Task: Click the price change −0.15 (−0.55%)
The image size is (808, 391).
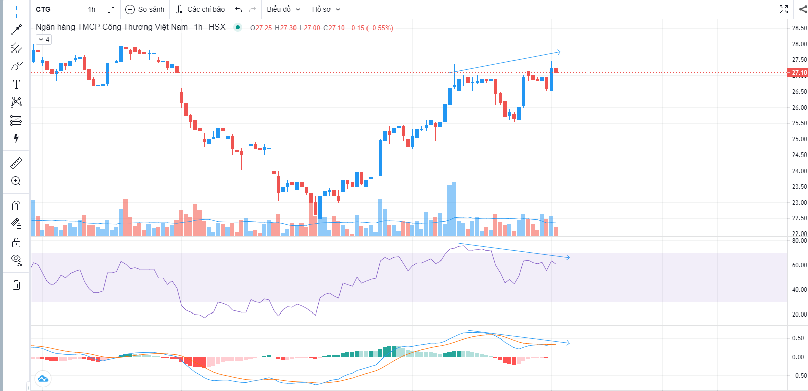Action: [x=370, y=28]
